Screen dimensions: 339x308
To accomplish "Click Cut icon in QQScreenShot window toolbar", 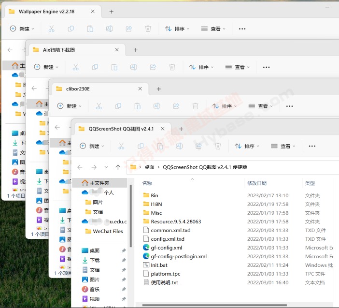I will tap(121, 147).
